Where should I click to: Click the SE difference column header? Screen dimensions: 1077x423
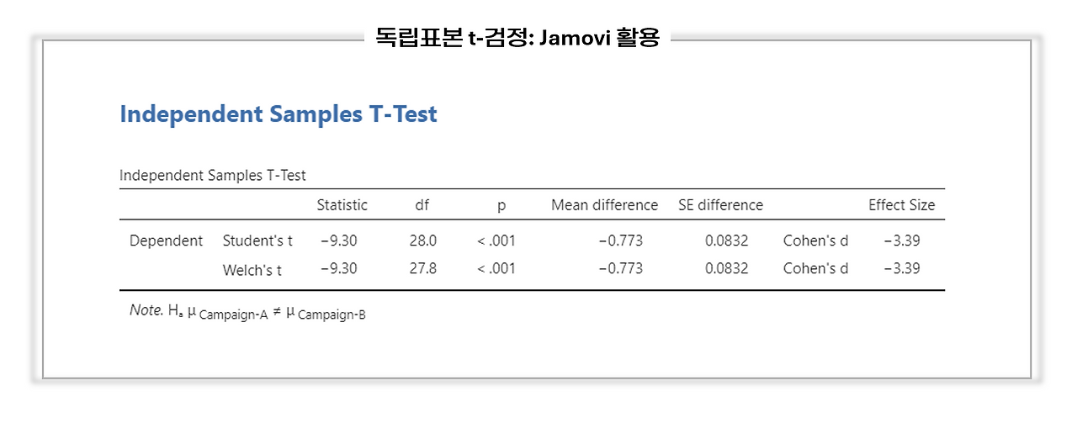coord(720,205)
